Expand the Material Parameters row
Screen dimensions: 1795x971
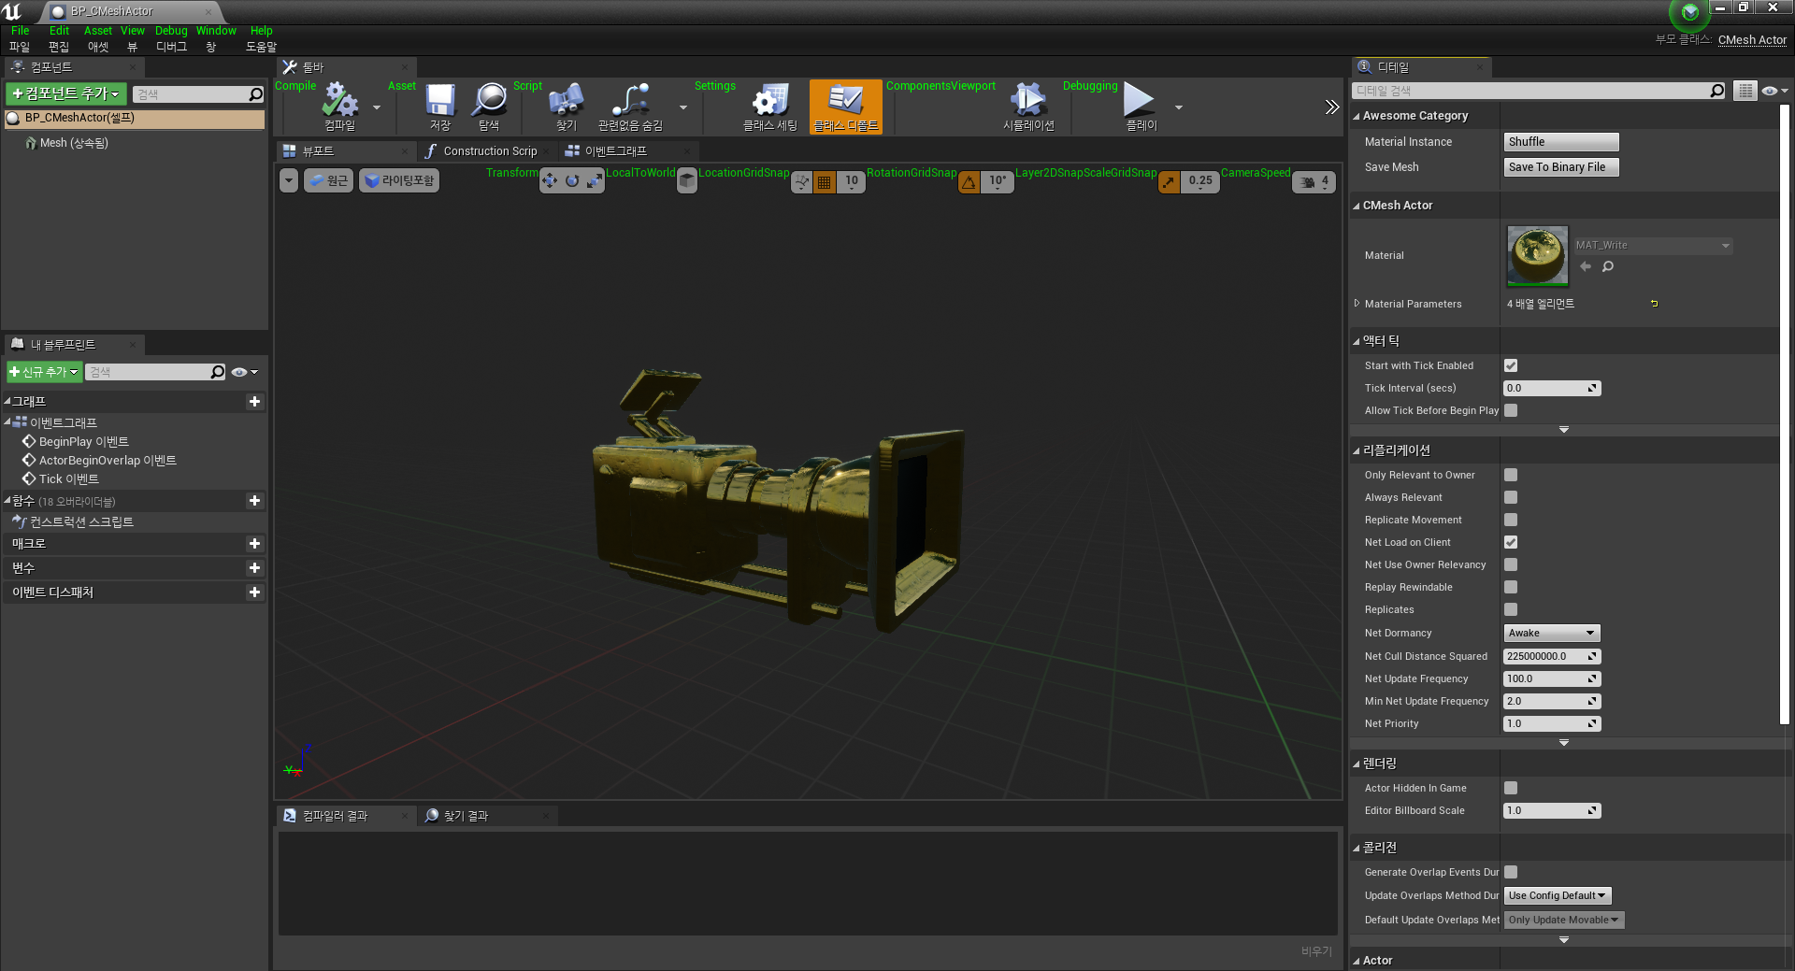pos(1357,303)
